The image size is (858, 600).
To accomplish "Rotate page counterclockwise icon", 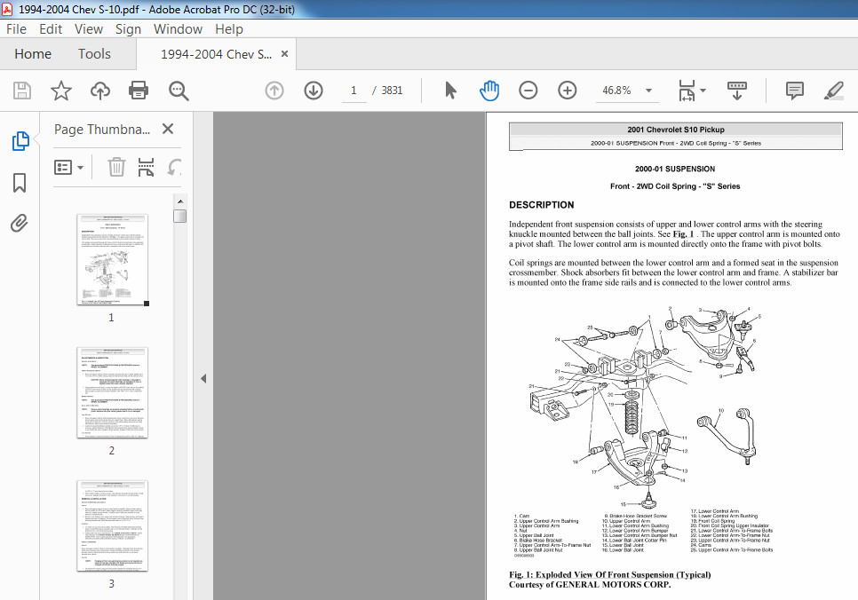I will point(175,167).
